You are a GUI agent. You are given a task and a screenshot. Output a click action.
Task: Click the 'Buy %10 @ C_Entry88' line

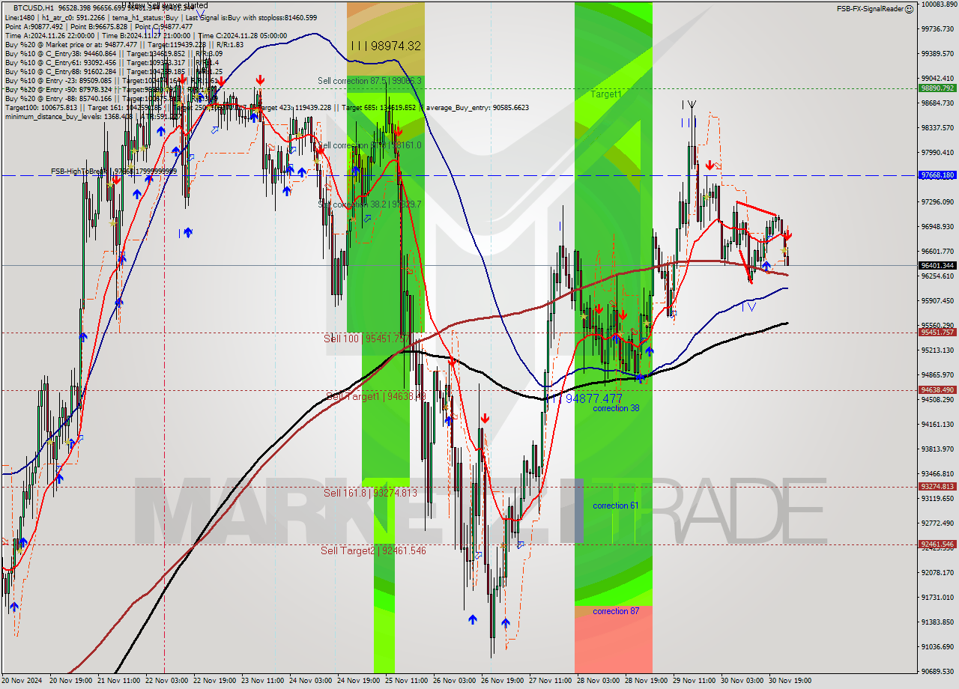click(112, 71)
